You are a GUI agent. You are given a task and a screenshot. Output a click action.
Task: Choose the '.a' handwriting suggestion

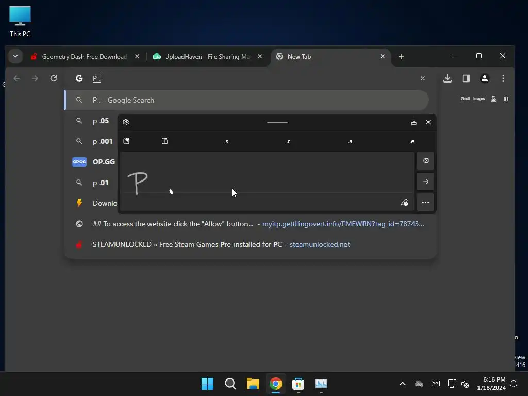point(350,141)
